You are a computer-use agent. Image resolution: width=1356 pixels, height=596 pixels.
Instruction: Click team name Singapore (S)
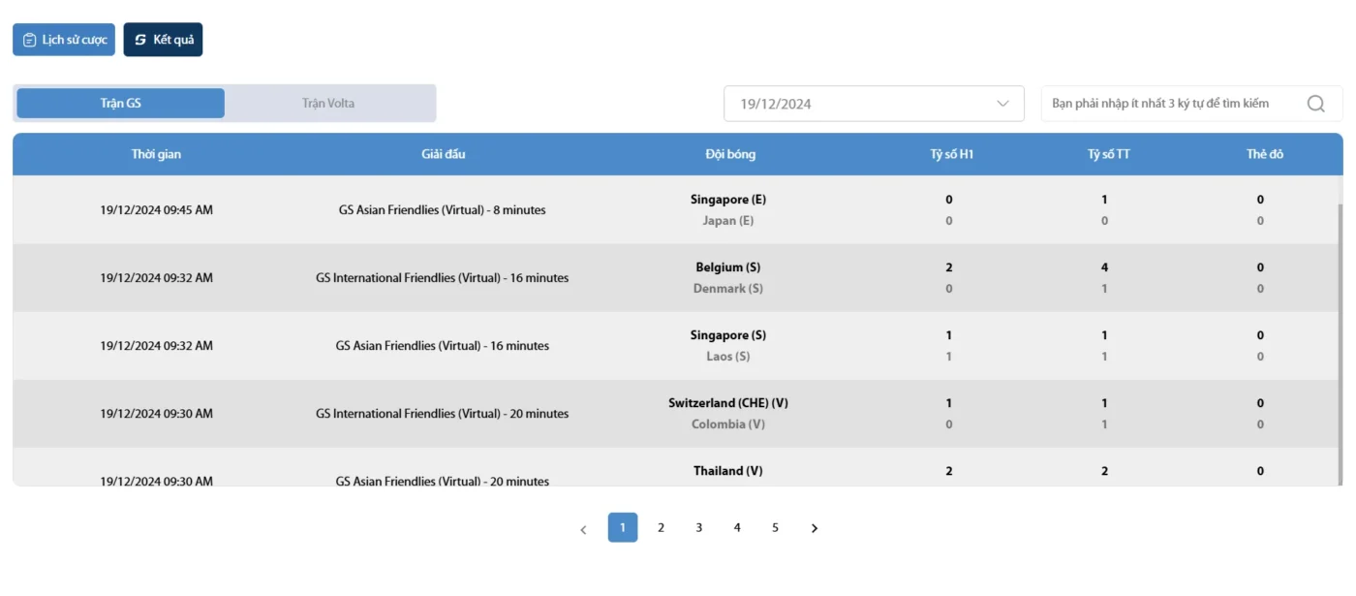728,335
